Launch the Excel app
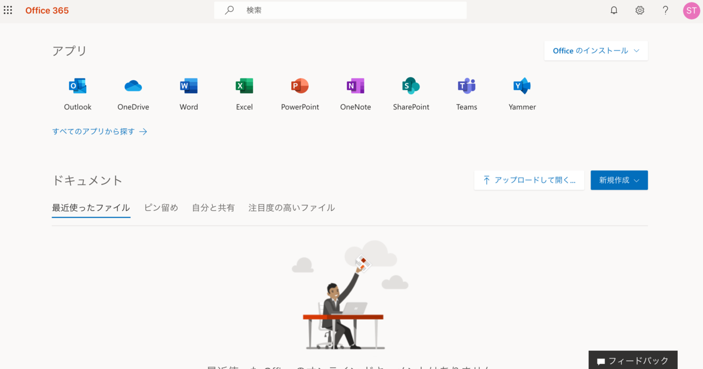This screenshot has width=703, height=369. pos(244,94)
